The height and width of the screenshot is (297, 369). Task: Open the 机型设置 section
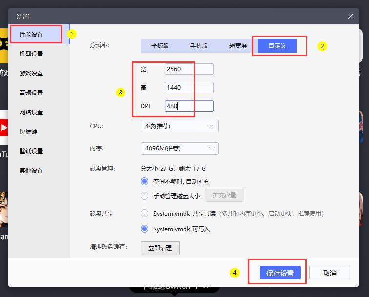pos(32,54)
